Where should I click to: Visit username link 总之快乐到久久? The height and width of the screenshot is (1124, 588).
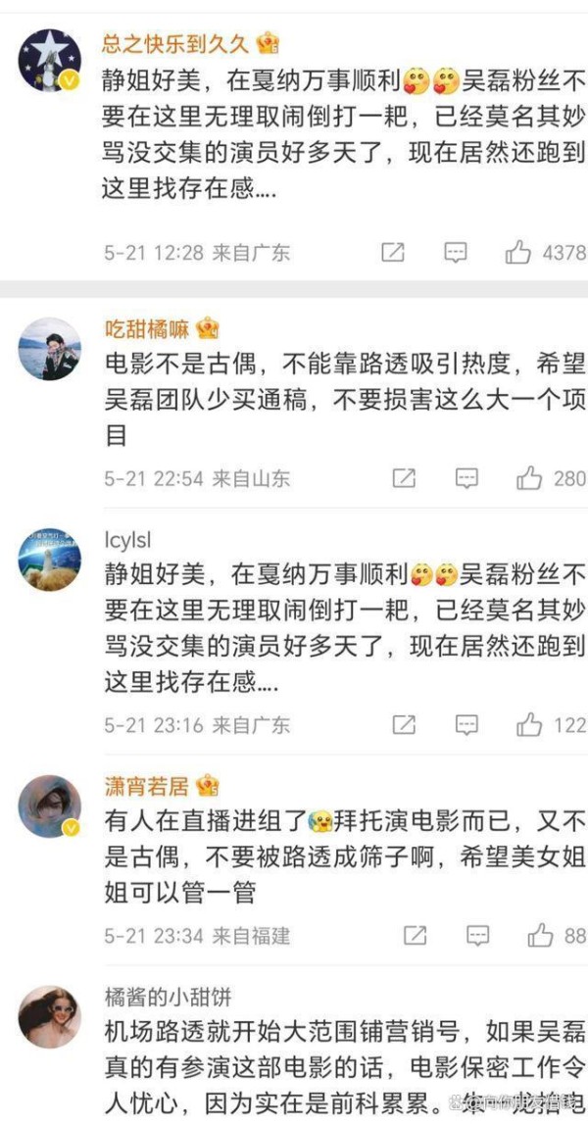point(176,44)
